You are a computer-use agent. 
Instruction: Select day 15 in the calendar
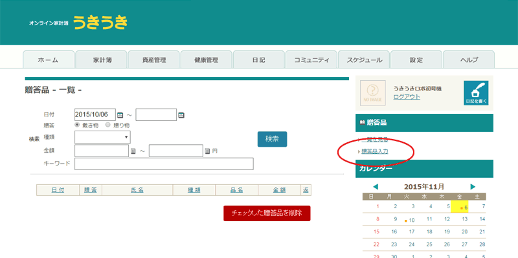[376, 232]
